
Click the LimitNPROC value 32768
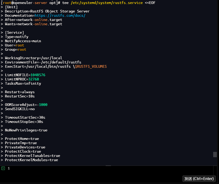(34, 79)
